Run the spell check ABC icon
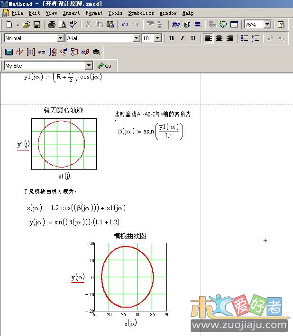Viewport: 293px width, 336px height. coord(73,25)
